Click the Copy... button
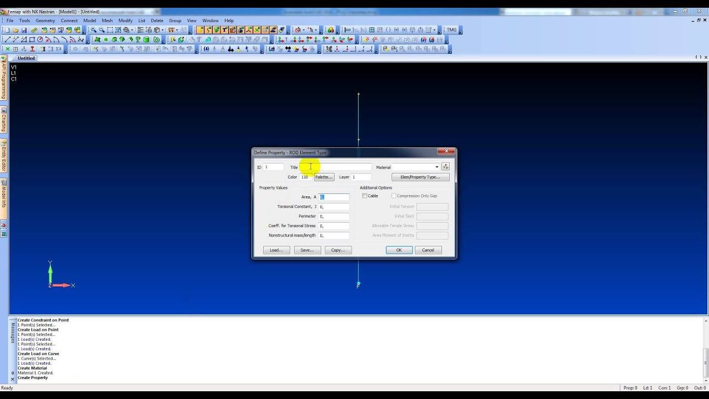The image size is (709, 399). tap(338, 250)
